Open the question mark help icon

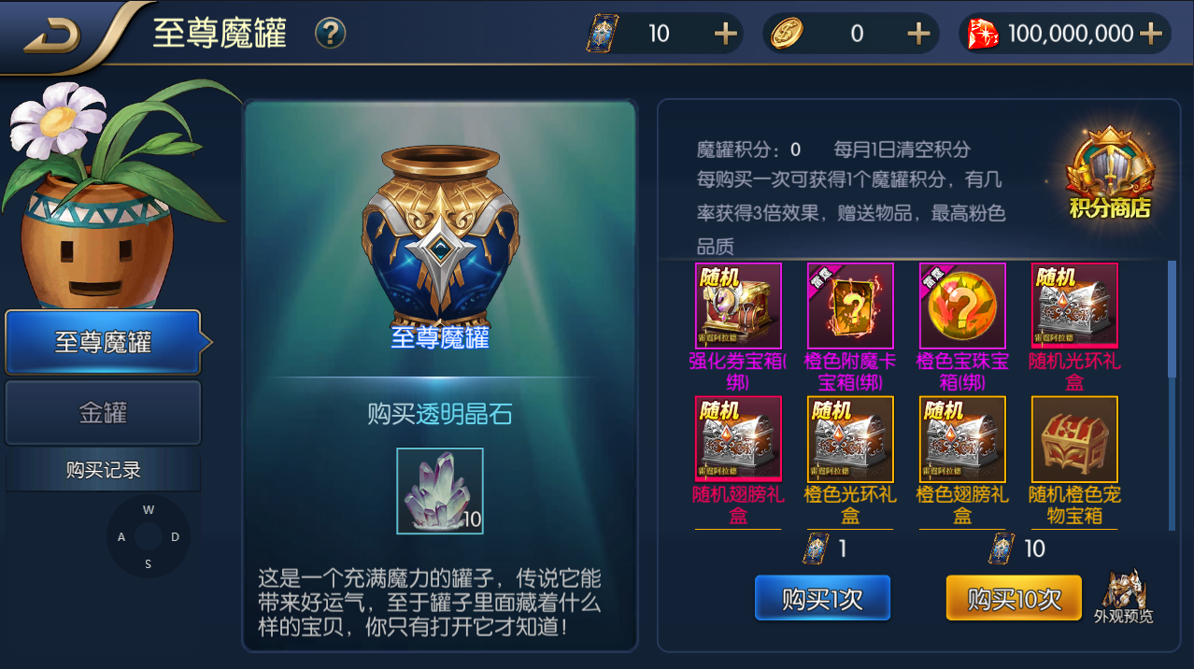331,34
